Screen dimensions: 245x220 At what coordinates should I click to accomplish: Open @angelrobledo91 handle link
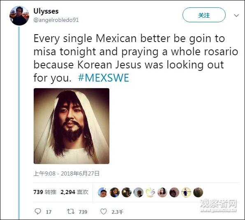click(x=56, y=20)
